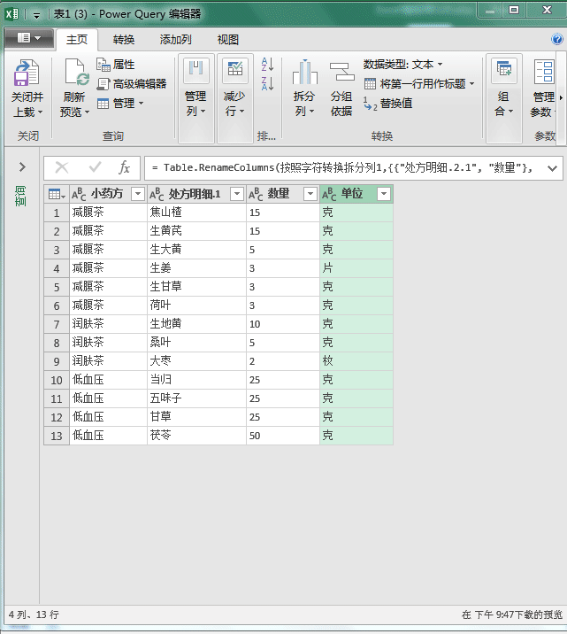The height and width of the screenshot is (634, 567).
Task: Select row number 13 header
Action: [x=57, y=436]
